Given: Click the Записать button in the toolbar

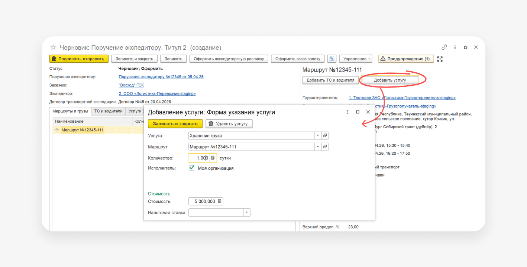Looking at the screenshot, I should [x=174, y=59].
